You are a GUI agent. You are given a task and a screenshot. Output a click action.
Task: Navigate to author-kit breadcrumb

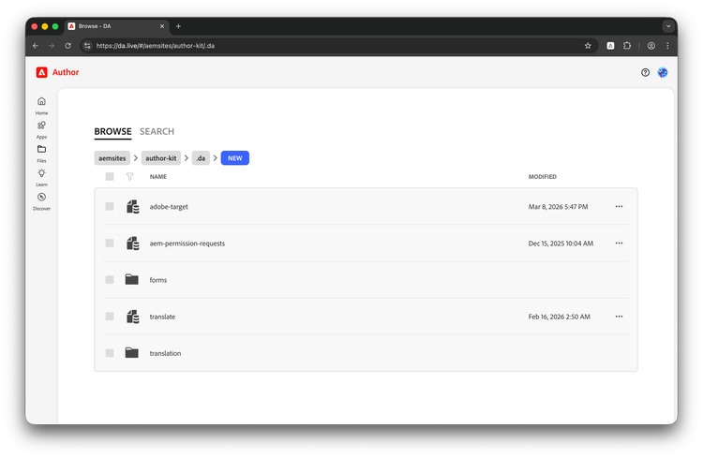[161, 158]
